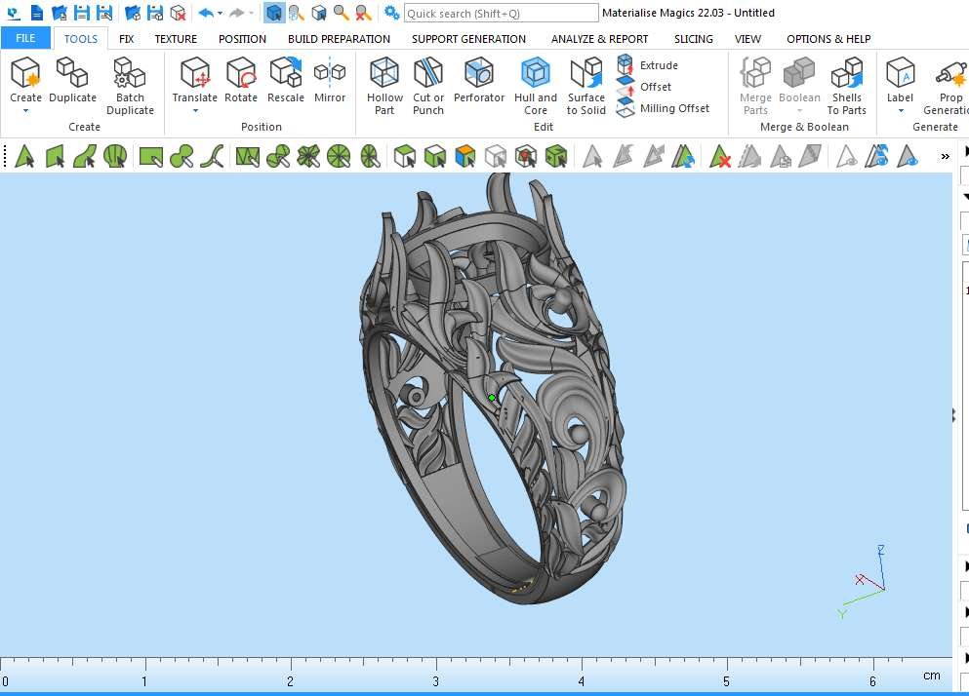Click the Extrude button
Screen dimensions: 969x696
[658, 65]
